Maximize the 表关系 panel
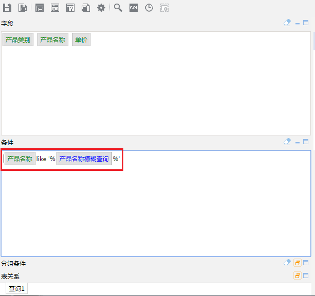Image resolution: width=315 pixels, height=296 pixels. click(306, 275)
